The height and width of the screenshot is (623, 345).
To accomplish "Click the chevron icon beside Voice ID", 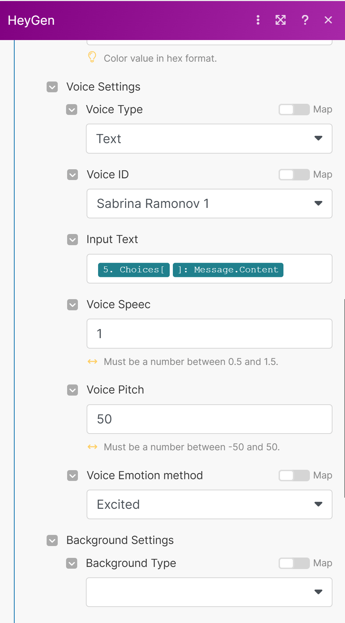I will pyautogui.click(x=72, y=174).
